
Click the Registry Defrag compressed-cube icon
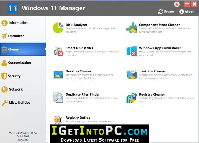(x=58, y=120)
